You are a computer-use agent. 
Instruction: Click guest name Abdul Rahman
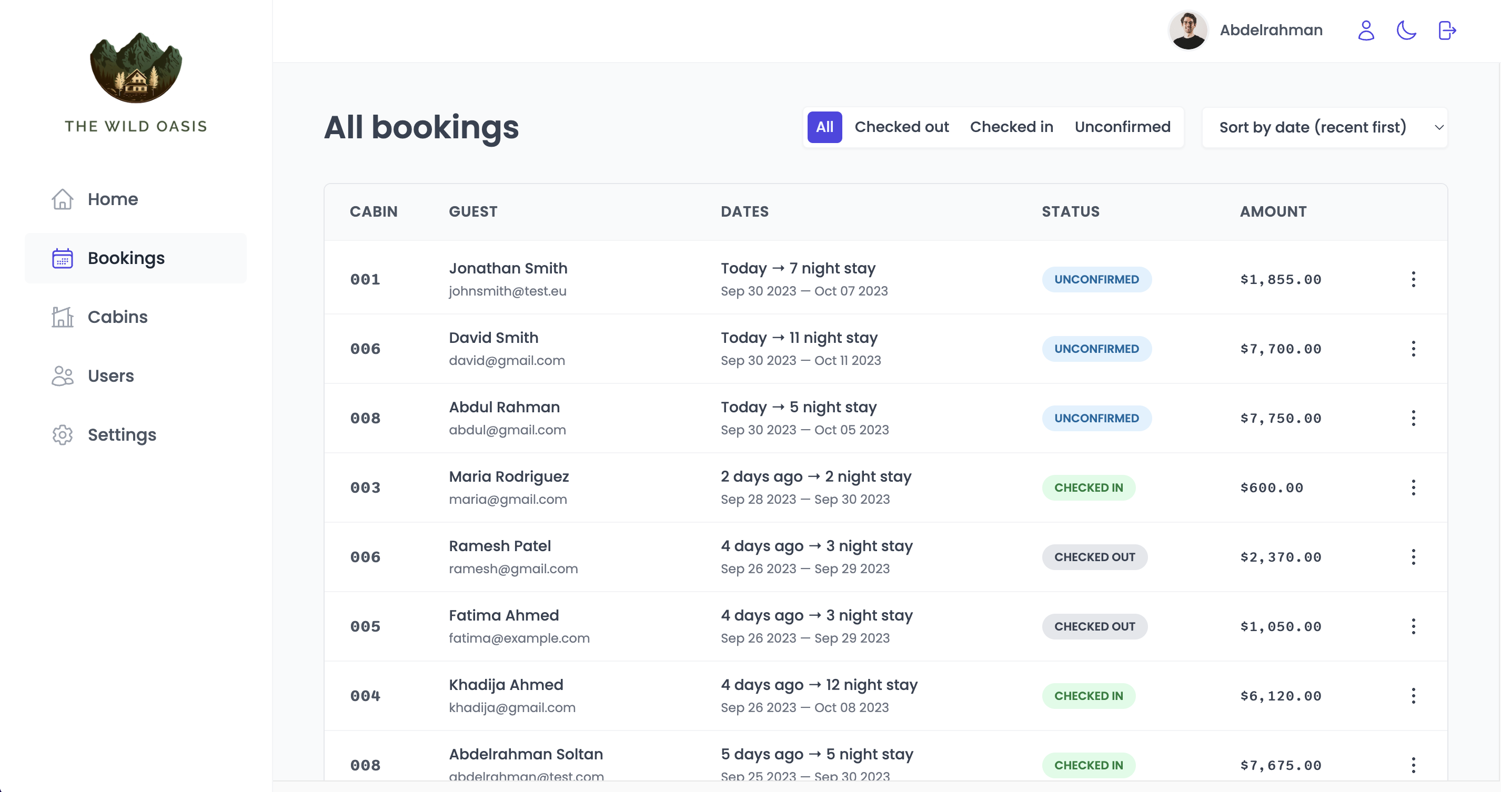click(x=505, y=407)
